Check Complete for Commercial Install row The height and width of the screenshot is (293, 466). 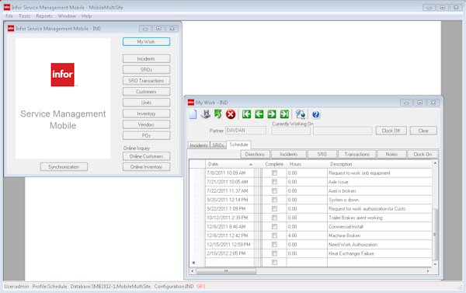[x=274, y=227]
